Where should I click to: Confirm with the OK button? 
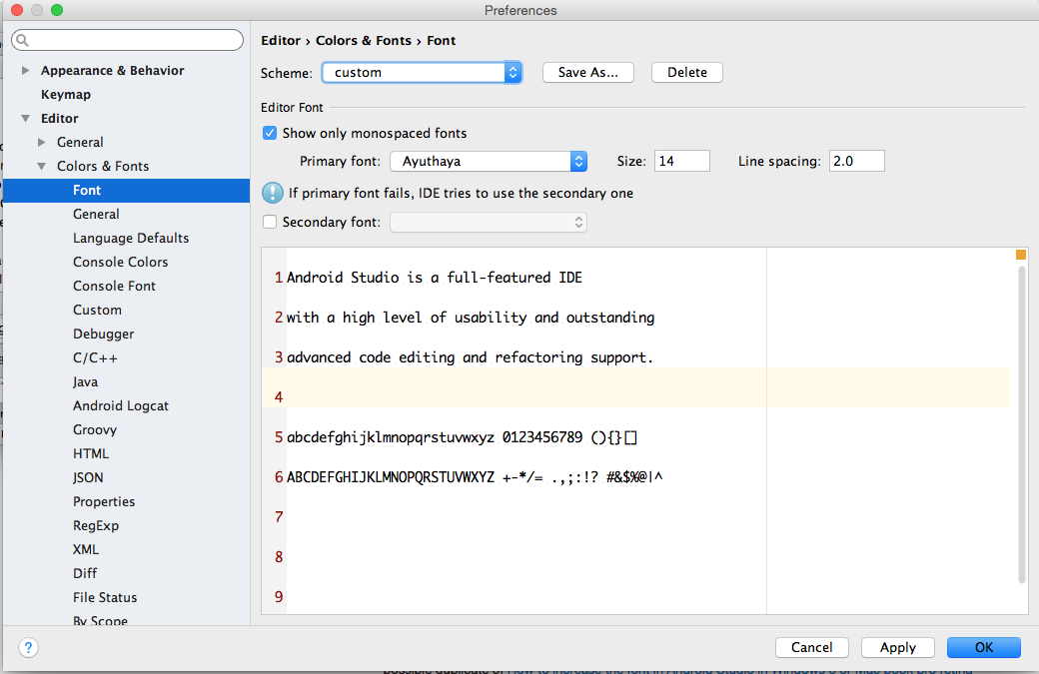click(x=984, y=647)
